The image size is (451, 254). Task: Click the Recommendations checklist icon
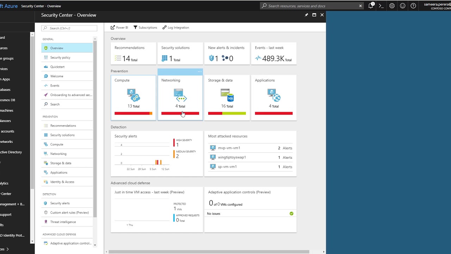tap(118, 58)
